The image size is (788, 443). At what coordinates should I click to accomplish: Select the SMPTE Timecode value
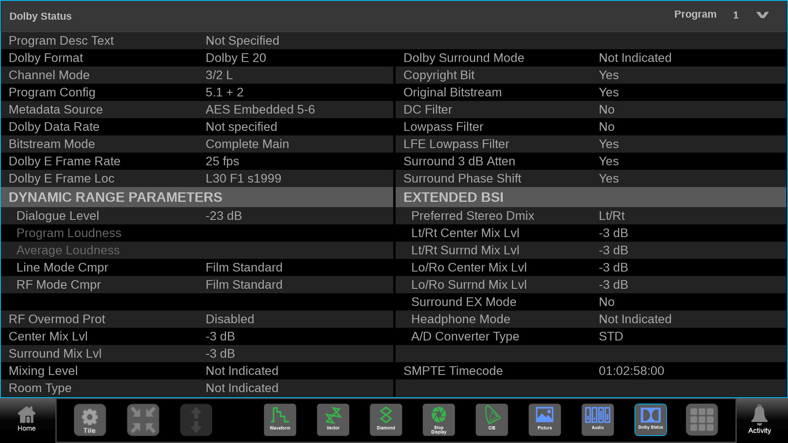(631, 371)
